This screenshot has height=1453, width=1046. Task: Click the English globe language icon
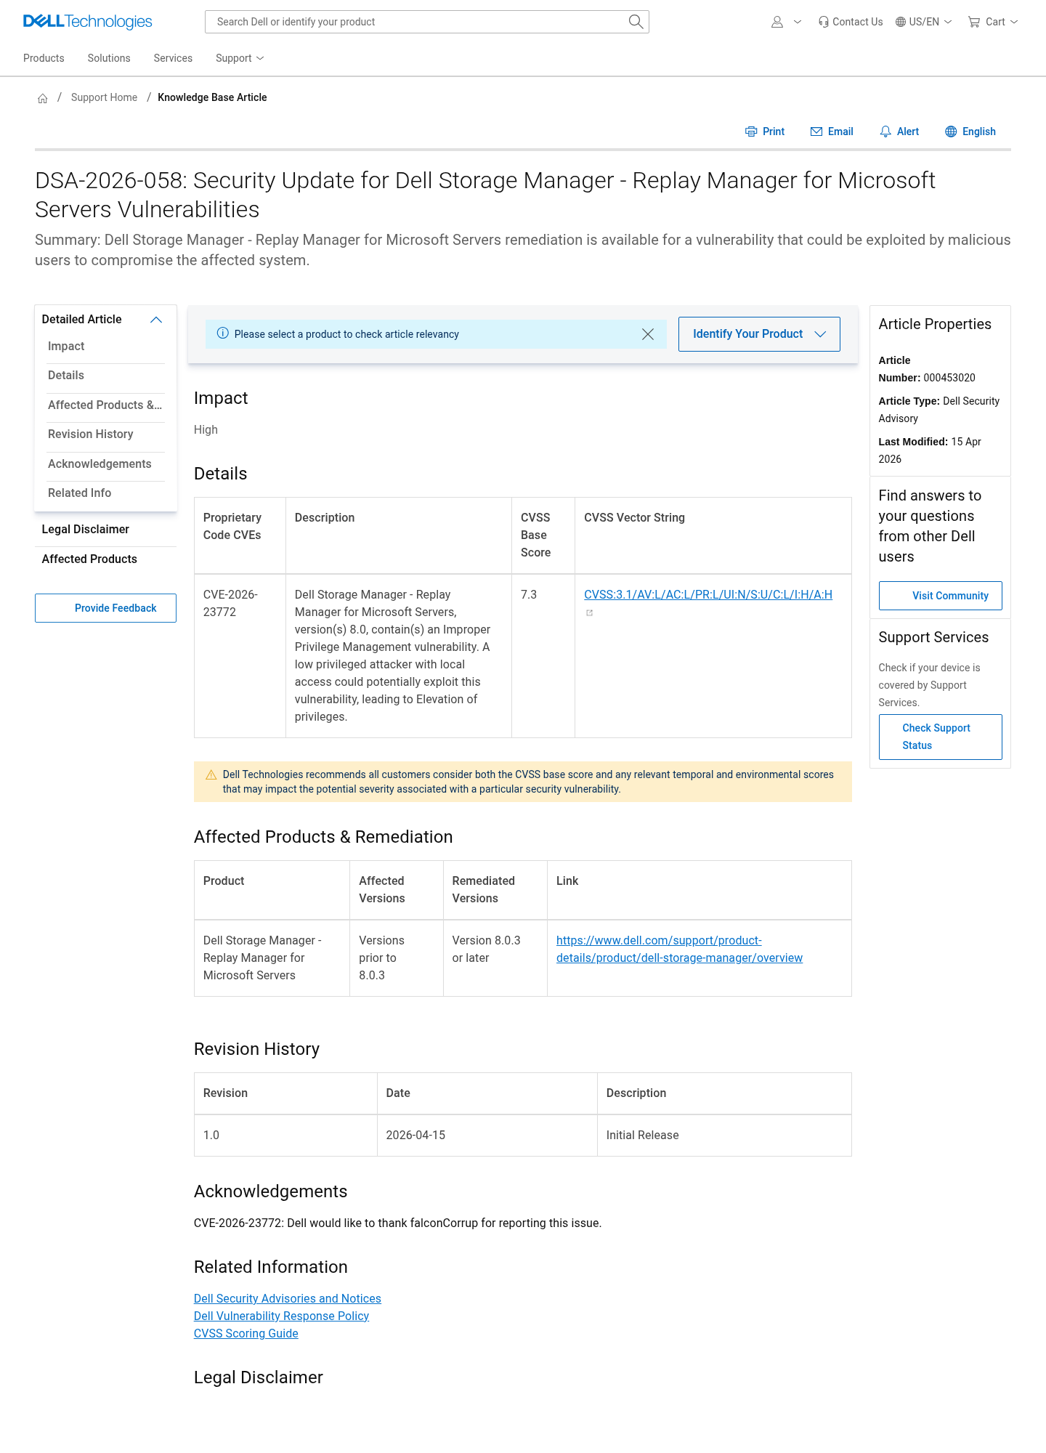tap(951, 131)
